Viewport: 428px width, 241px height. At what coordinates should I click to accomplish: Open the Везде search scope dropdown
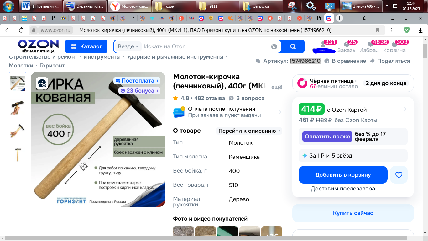tap(128, 46)
